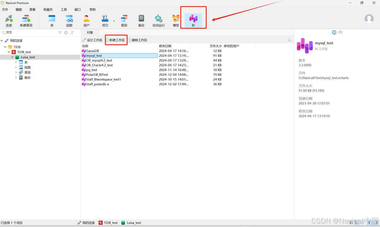Expand the 备份 node under Luisa_test

16,78
